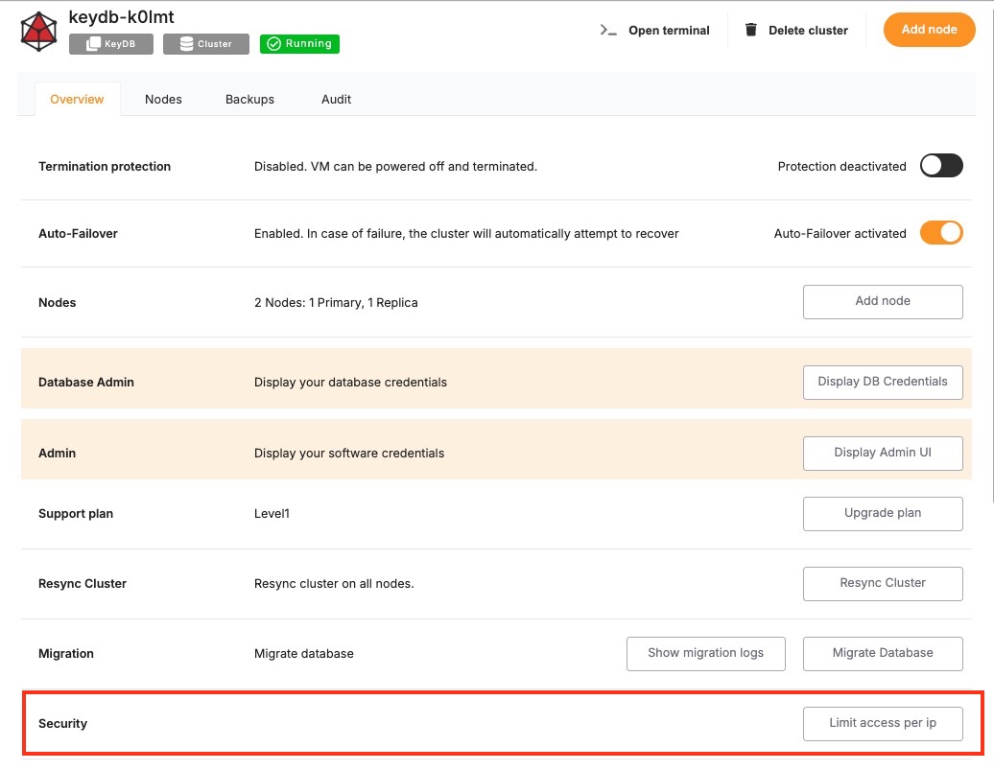Image resolution: width=994 pixels, height=770 pixels.
Task: Click the terminal prompt icon
Action: [607, 30]
